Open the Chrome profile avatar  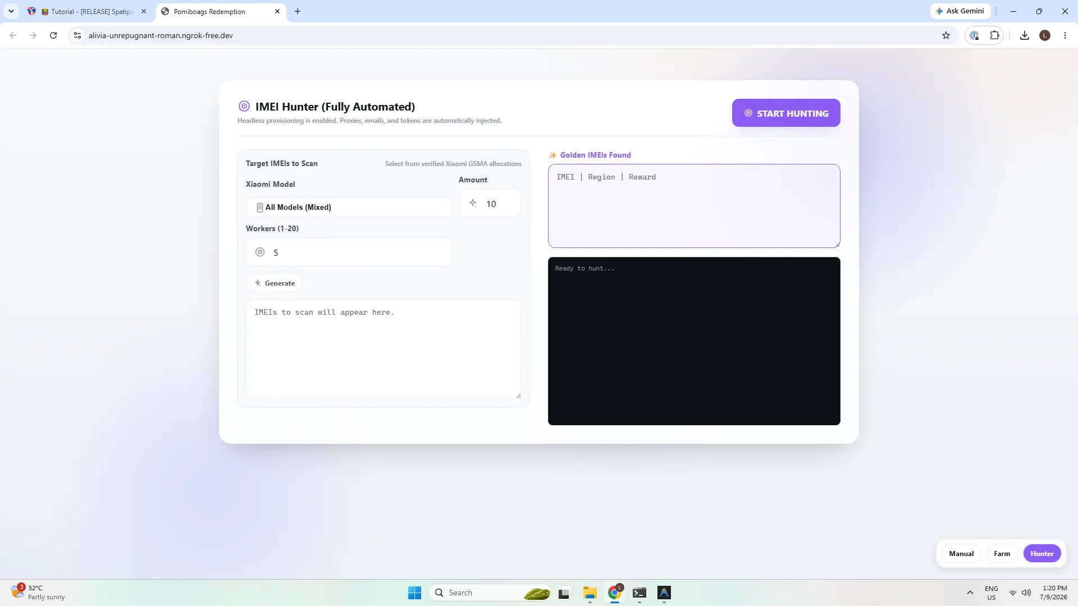coord(1045,35)
